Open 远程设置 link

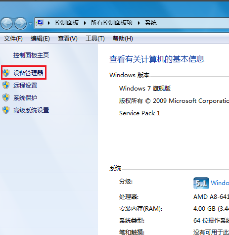25,86
